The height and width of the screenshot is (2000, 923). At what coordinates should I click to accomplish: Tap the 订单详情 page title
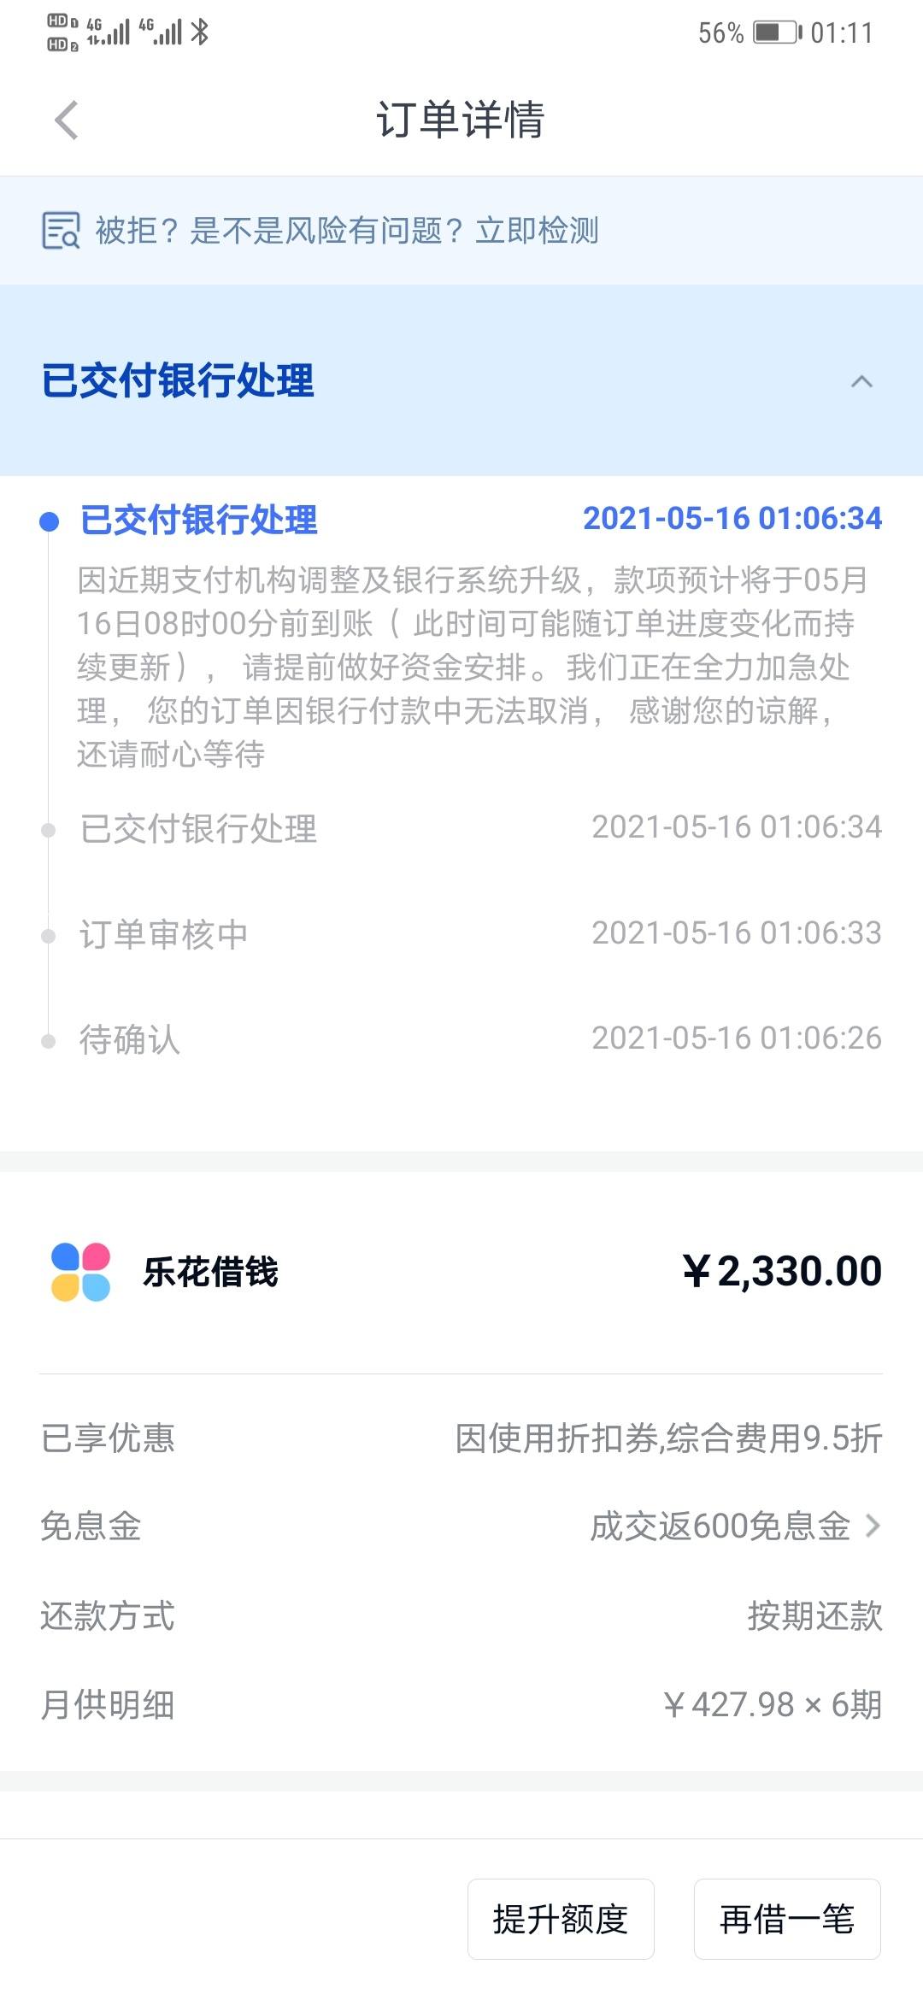coord(461,120)
